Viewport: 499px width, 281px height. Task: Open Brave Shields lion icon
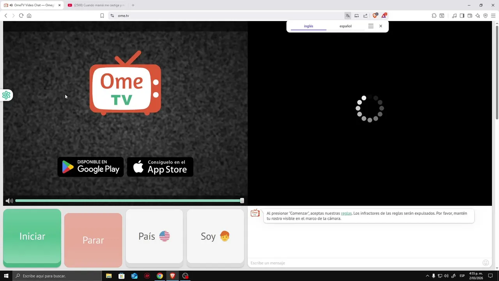[375, 16]
